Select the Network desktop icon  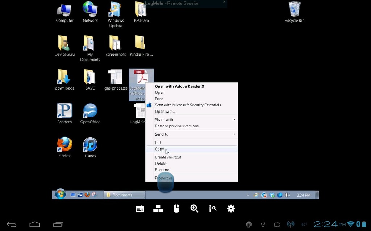[90, 12]
